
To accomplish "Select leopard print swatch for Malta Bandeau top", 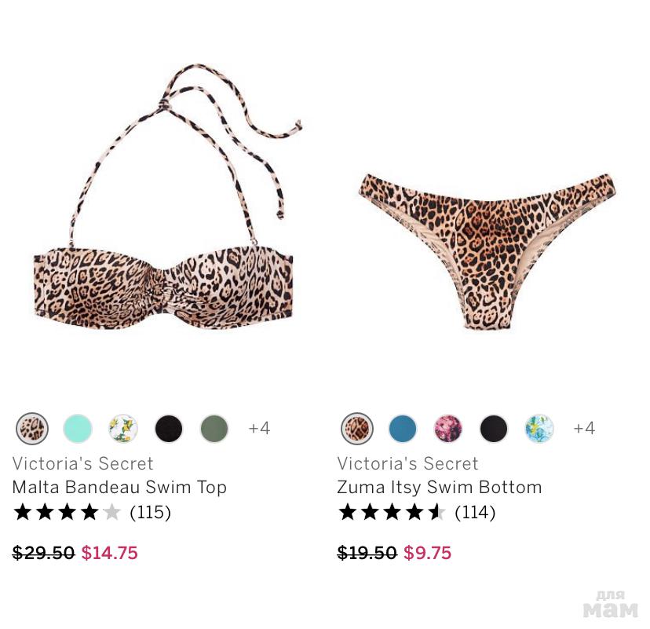I will 32,428.
